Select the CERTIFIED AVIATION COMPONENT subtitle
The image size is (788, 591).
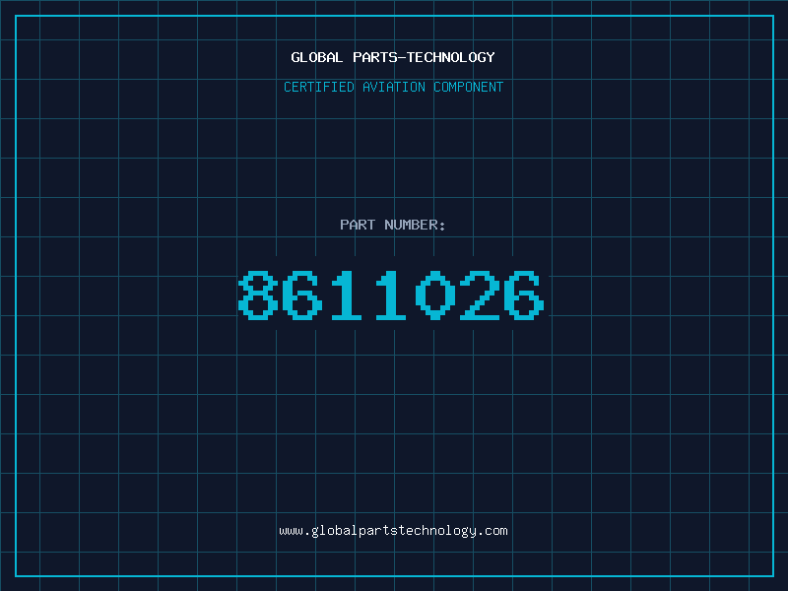pyautogui.click(x=393, y=87)
